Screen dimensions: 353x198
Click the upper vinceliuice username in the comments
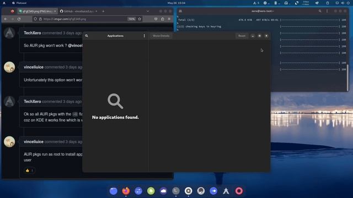pos(34,67)
